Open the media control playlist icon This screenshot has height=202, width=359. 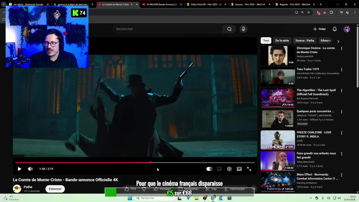click(x=341, y=12)
